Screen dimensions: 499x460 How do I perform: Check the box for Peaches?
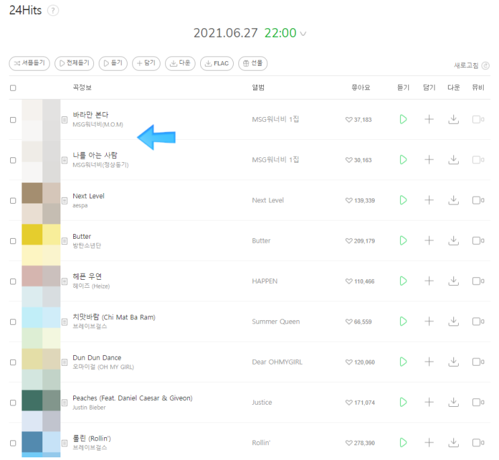13,403
